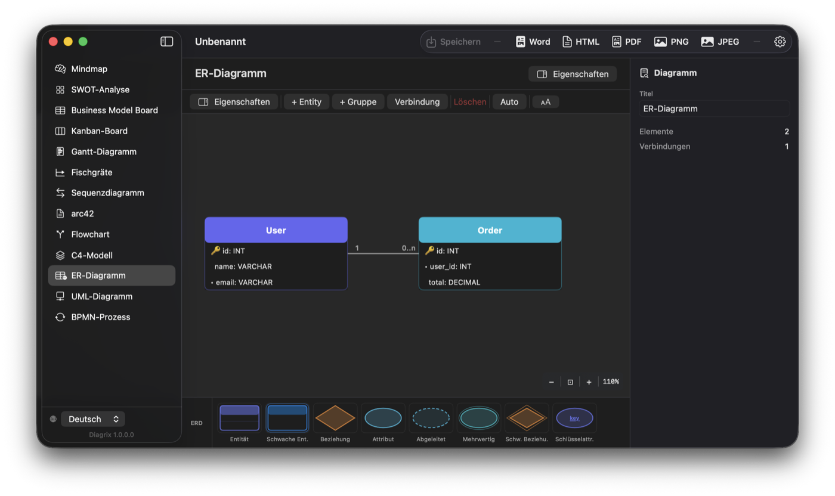Viewport: 835px width, 496px height.
Task: Click User's id: INT row
Action: pyautogui.click(x=276, y=251)
